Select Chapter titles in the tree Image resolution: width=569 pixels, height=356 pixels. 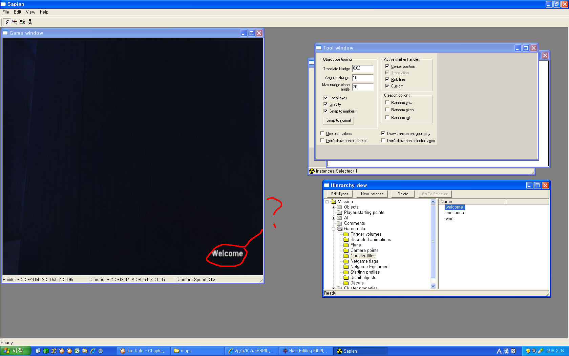363,256
